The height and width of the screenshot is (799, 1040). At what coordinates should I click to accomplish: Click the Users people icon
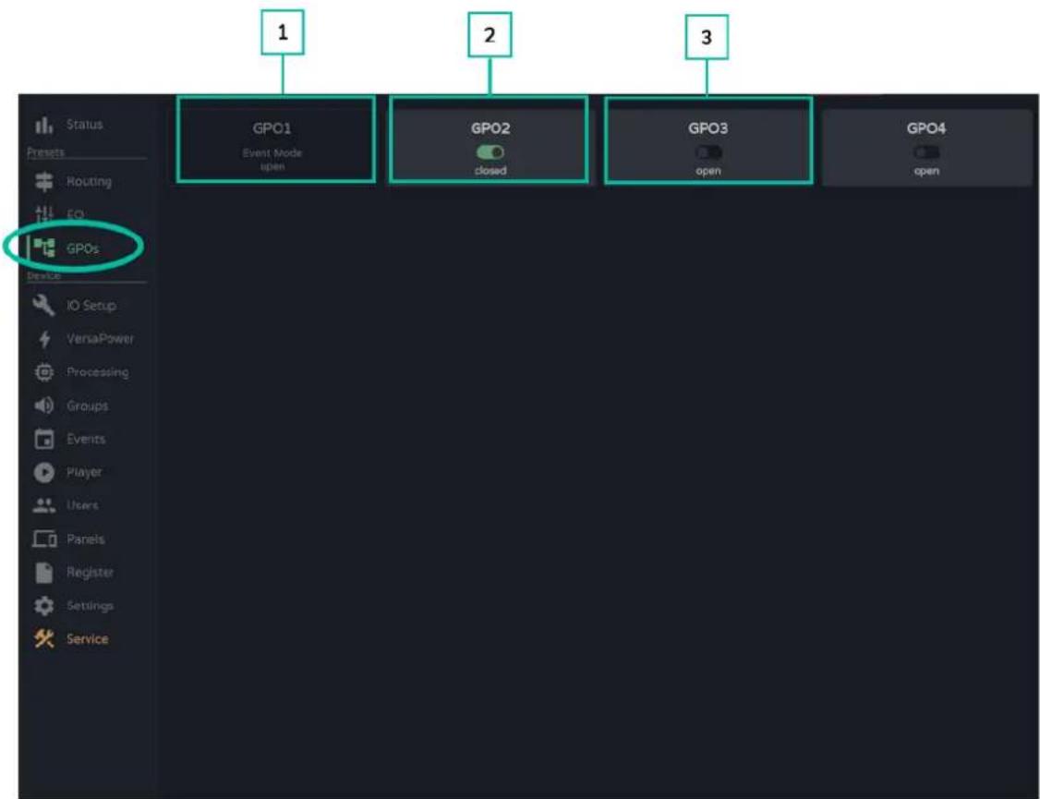tap(43, 505)
